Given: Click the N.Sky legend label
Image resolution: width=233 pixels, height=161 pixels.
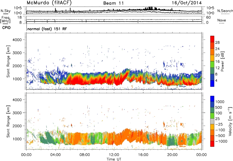Looking at the screenshot, I should (x=6, y=11).
